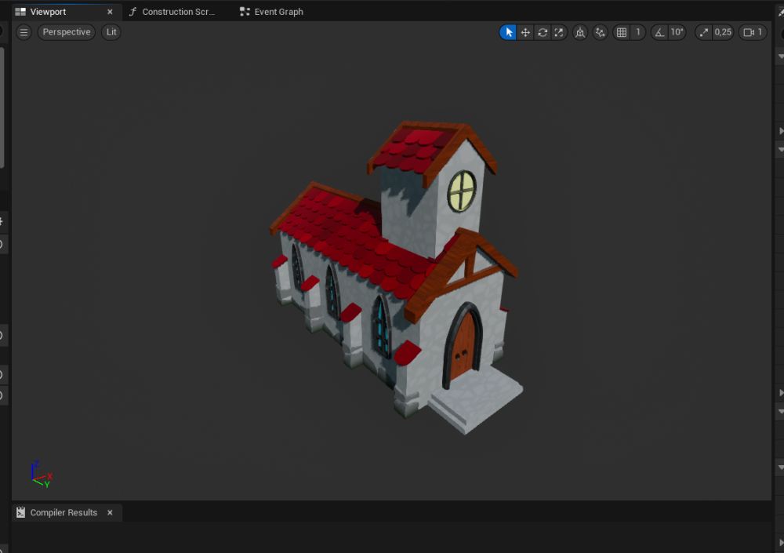Screen dimensions: 784x553
Task: Open the camera speed setting
Action: tap(753, 32)
